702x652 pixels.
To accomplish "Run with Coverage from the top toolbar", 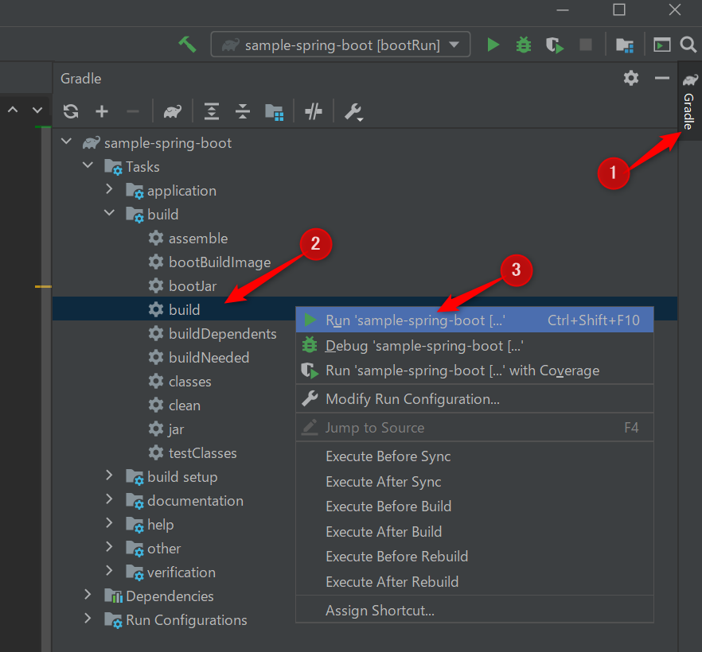I will (554, 45).
